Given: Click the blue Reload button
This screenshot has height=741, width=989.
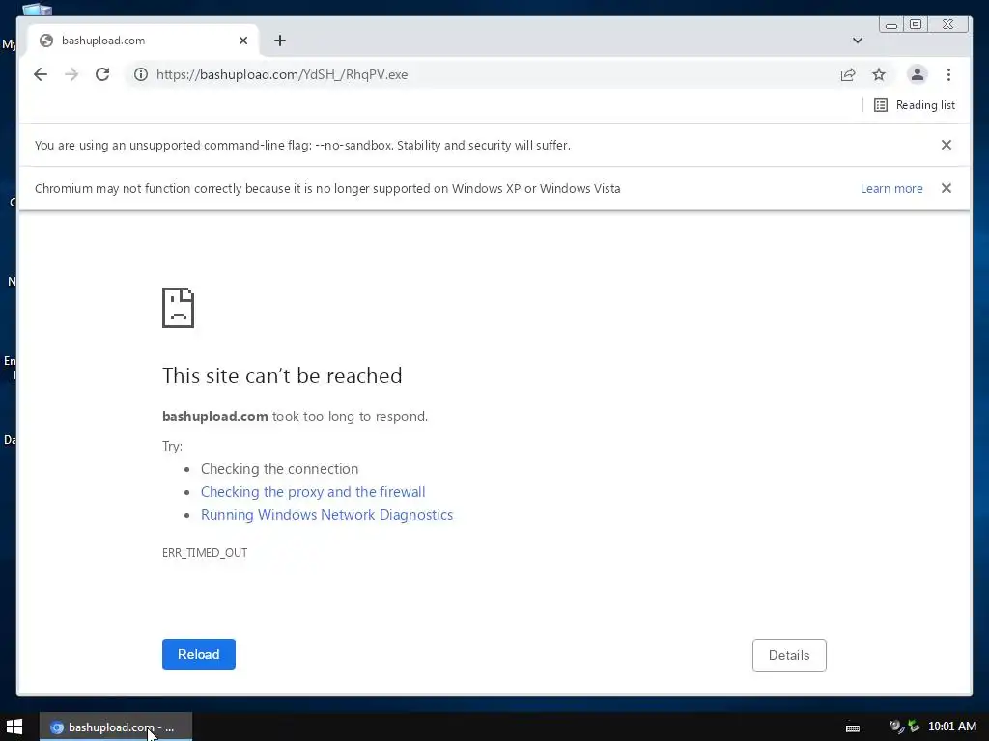Looking at the screenshot, I should coord(199,654).
